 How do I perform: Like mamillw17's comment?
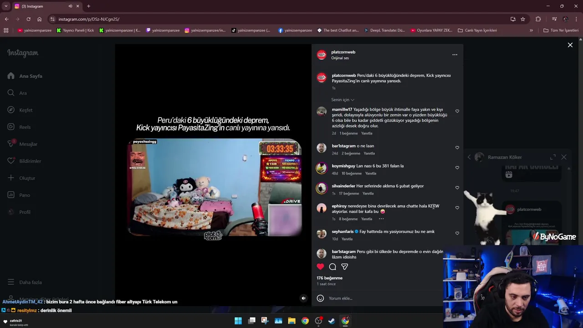click(x=457, y=111)
